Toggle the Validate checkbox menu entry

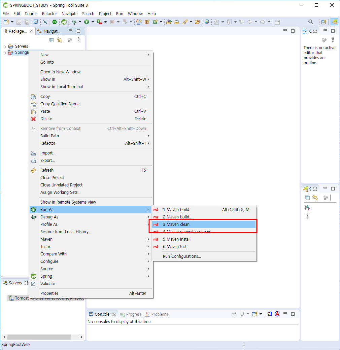click(x=33, y=284)
